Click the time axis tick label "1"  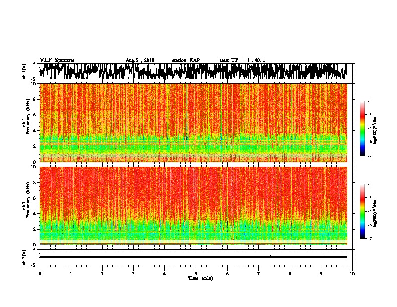tap(71, 274)
